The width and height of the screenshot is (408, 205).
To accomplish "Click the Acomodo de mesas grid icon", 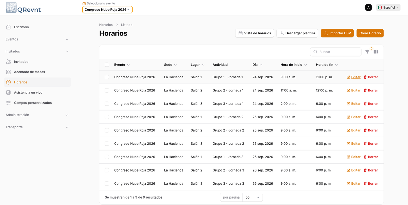I will click(8, 72).
